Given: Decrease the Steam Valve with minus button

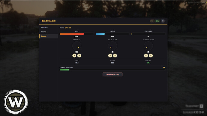Looking at the screenshot, I should [110, 56].
